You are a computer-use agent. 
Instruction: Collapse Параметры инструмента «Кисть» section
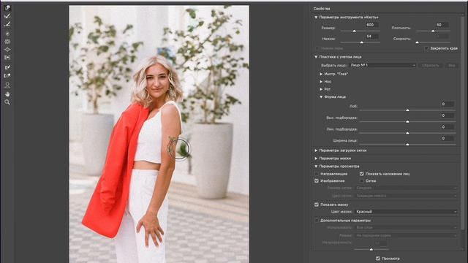(316, 18)
